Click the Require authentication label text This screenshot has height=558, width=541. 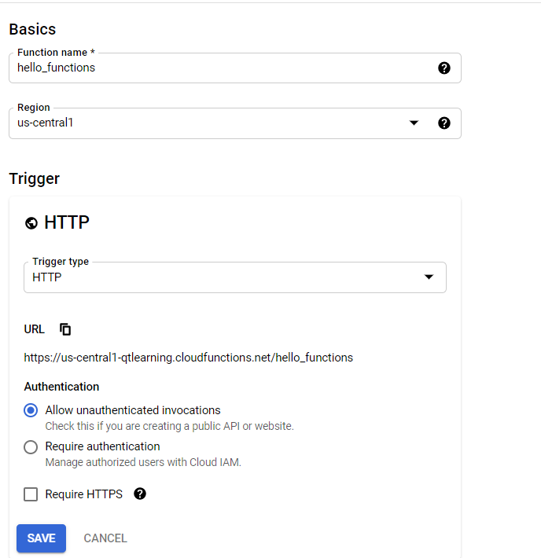pyautogui.click(x=102, y=446)
